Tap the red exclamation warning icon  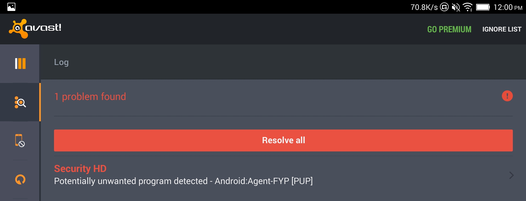[507, 96]
